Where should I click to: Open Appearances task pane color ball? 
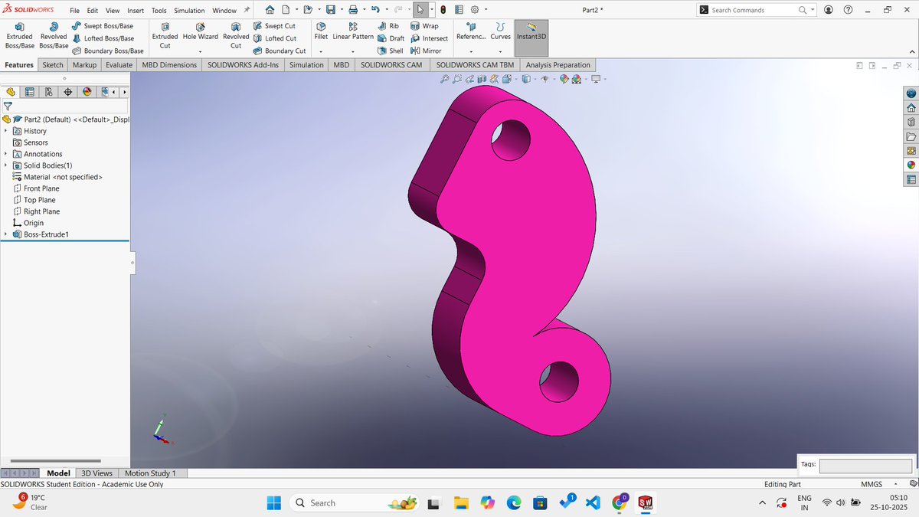pyautogui.click(x=911, y=165)
